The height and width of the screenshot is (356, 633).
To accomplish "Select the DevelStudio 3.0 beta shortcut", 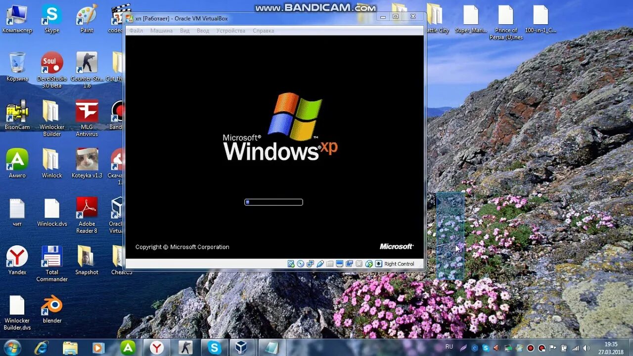I will 51,70.
